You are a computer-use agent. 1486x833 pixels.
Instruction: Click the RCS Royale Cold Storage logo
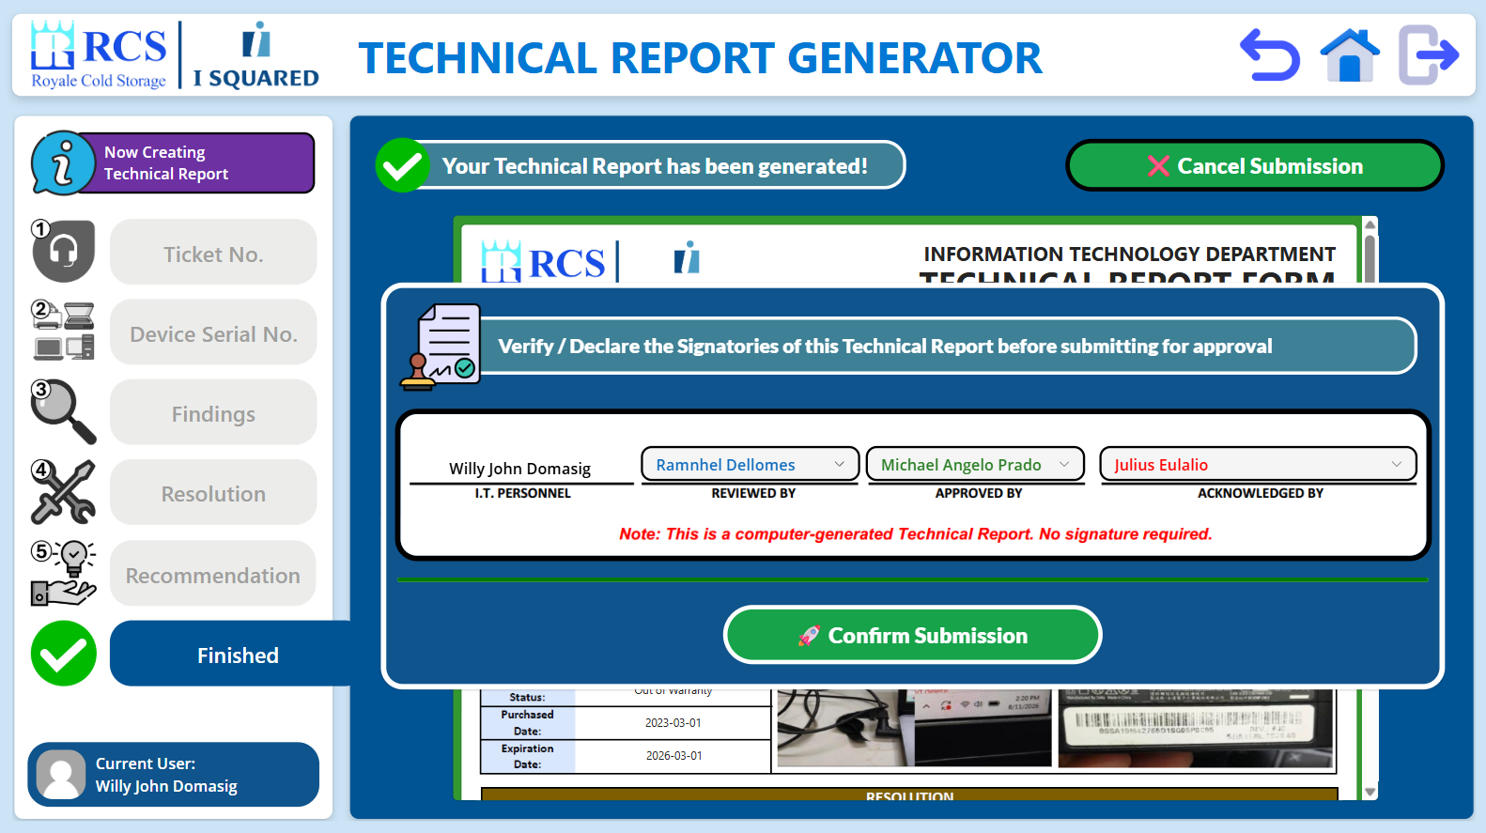(x=99, y=55)
